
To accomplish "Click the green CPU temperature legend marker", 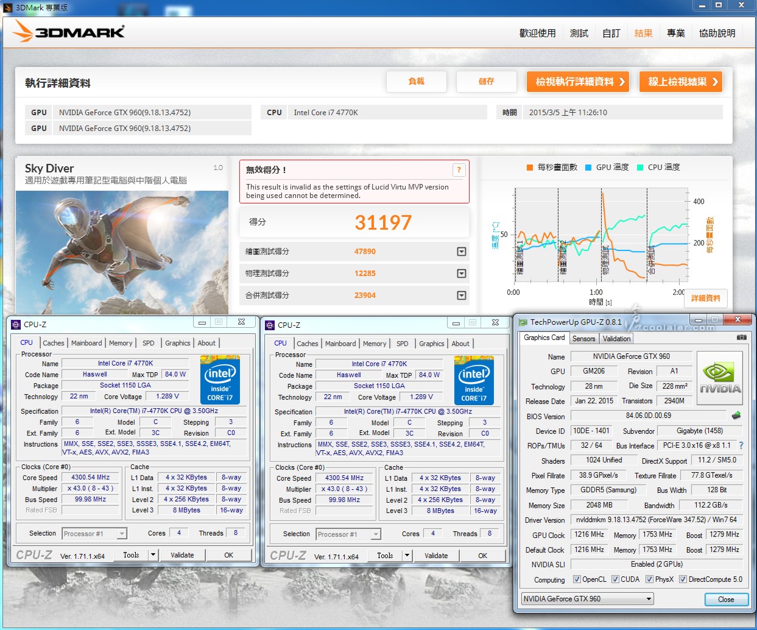I will [x=640, y=167].
